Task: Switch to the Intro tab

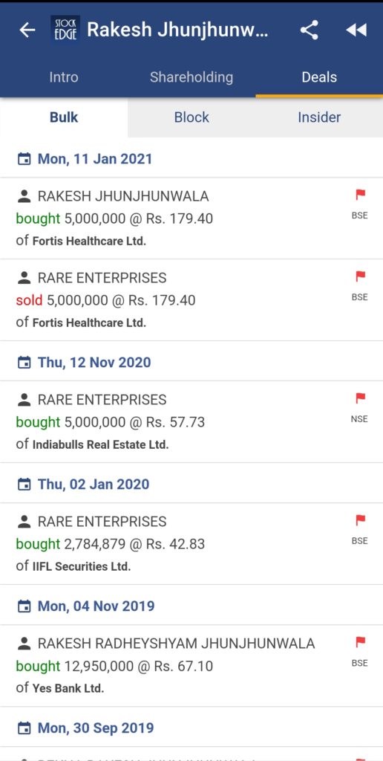Action: click(64, 77)
